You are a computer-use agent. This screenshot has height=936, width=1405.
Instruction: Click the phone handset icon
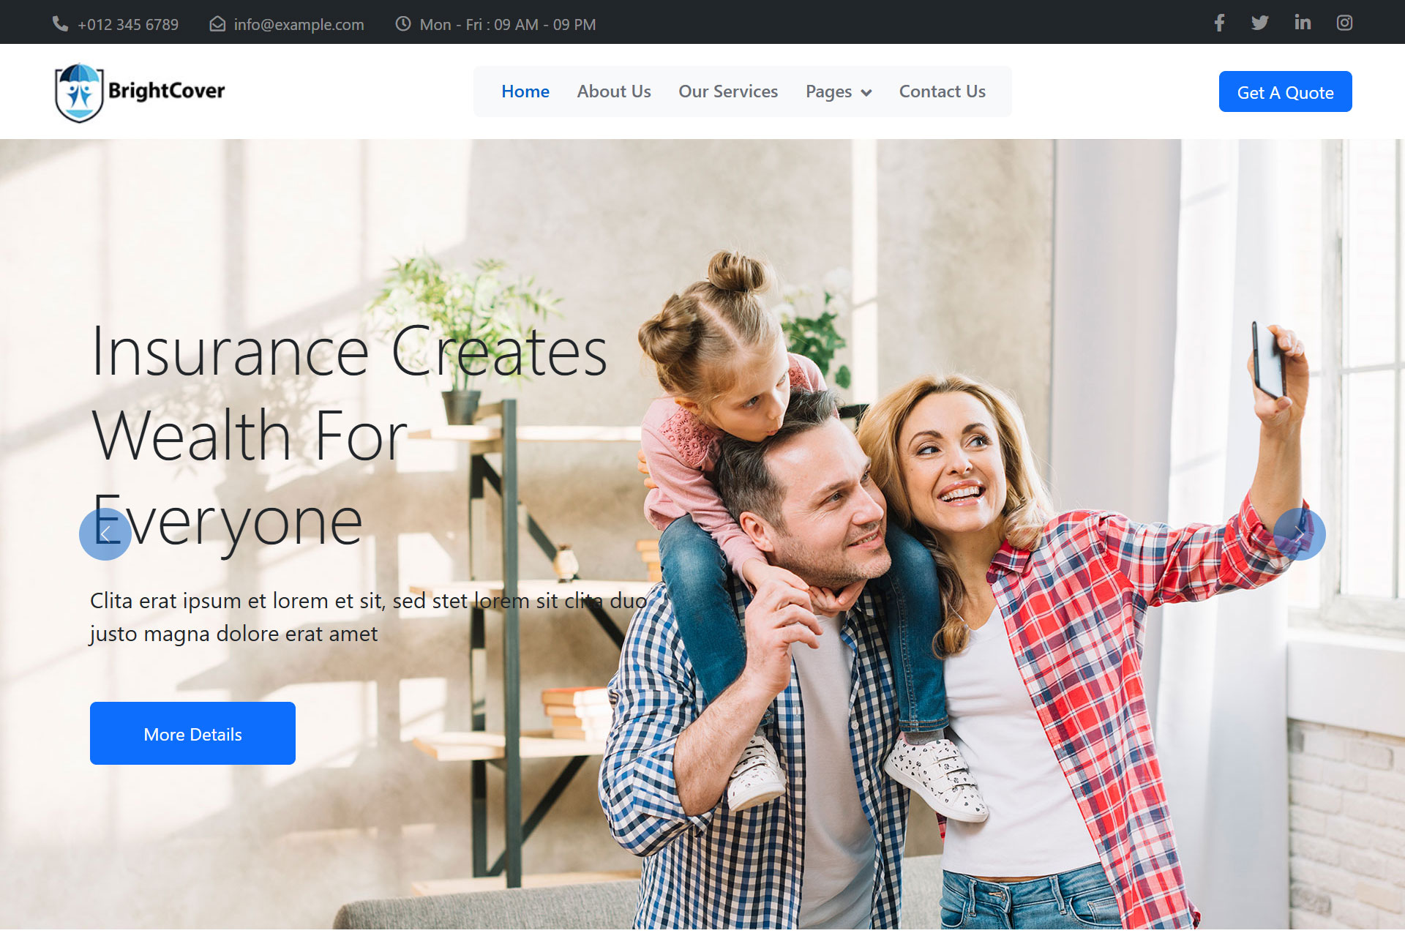[60, 24]
